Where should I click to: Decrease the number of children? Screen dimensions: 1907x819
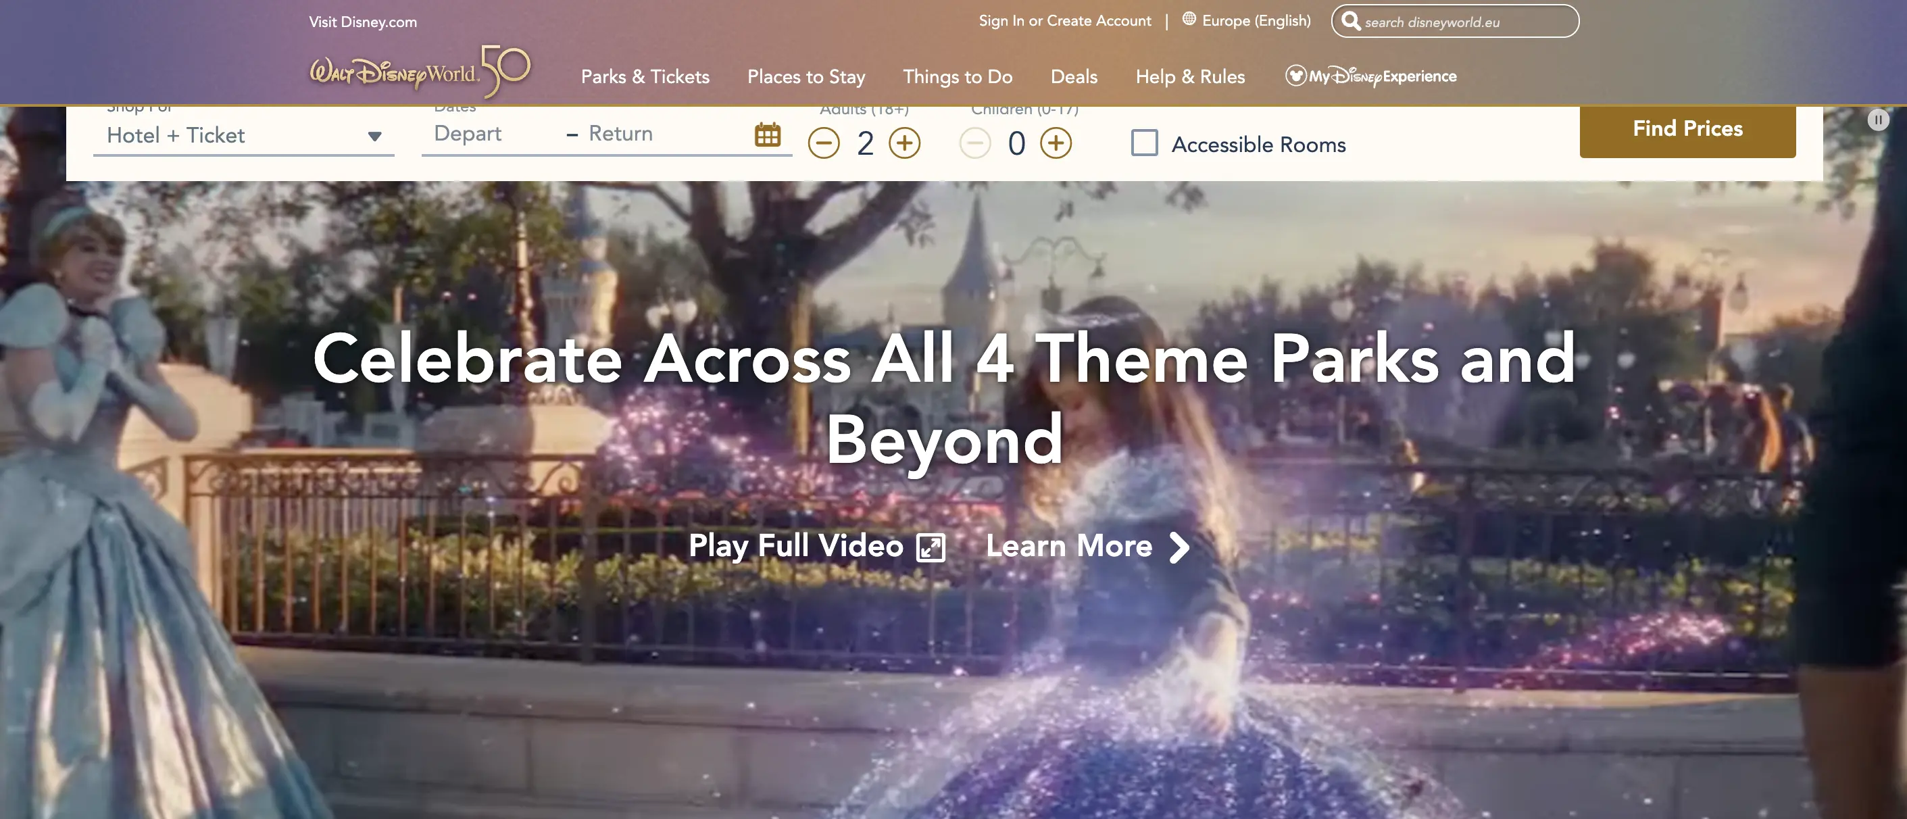975,143
